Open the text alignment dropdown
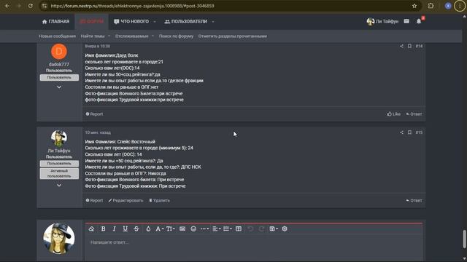The width and height of the screenshot is (467, 262). coord(217,229)
